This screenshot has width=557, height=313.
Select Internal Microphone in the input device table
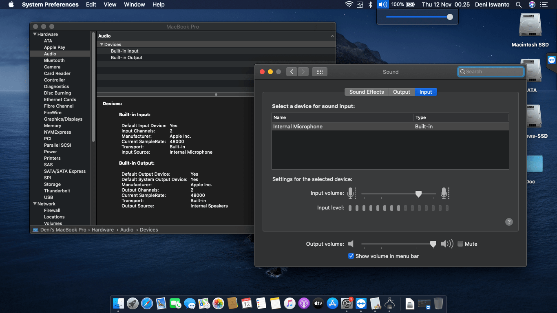click(x=390, y=127)
